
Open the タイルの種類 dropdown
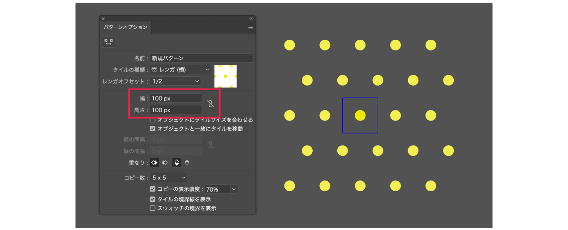pos(181,70)
